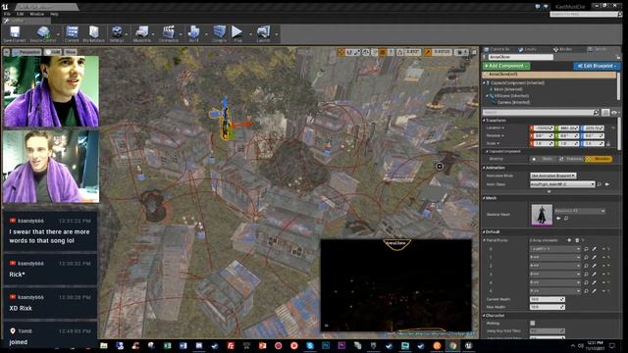Image resolution: width=628 pixels, height=353 pixels.
Task: Find Patrol Points element 1 in viewport magnifier
Action: click(586, 257)
